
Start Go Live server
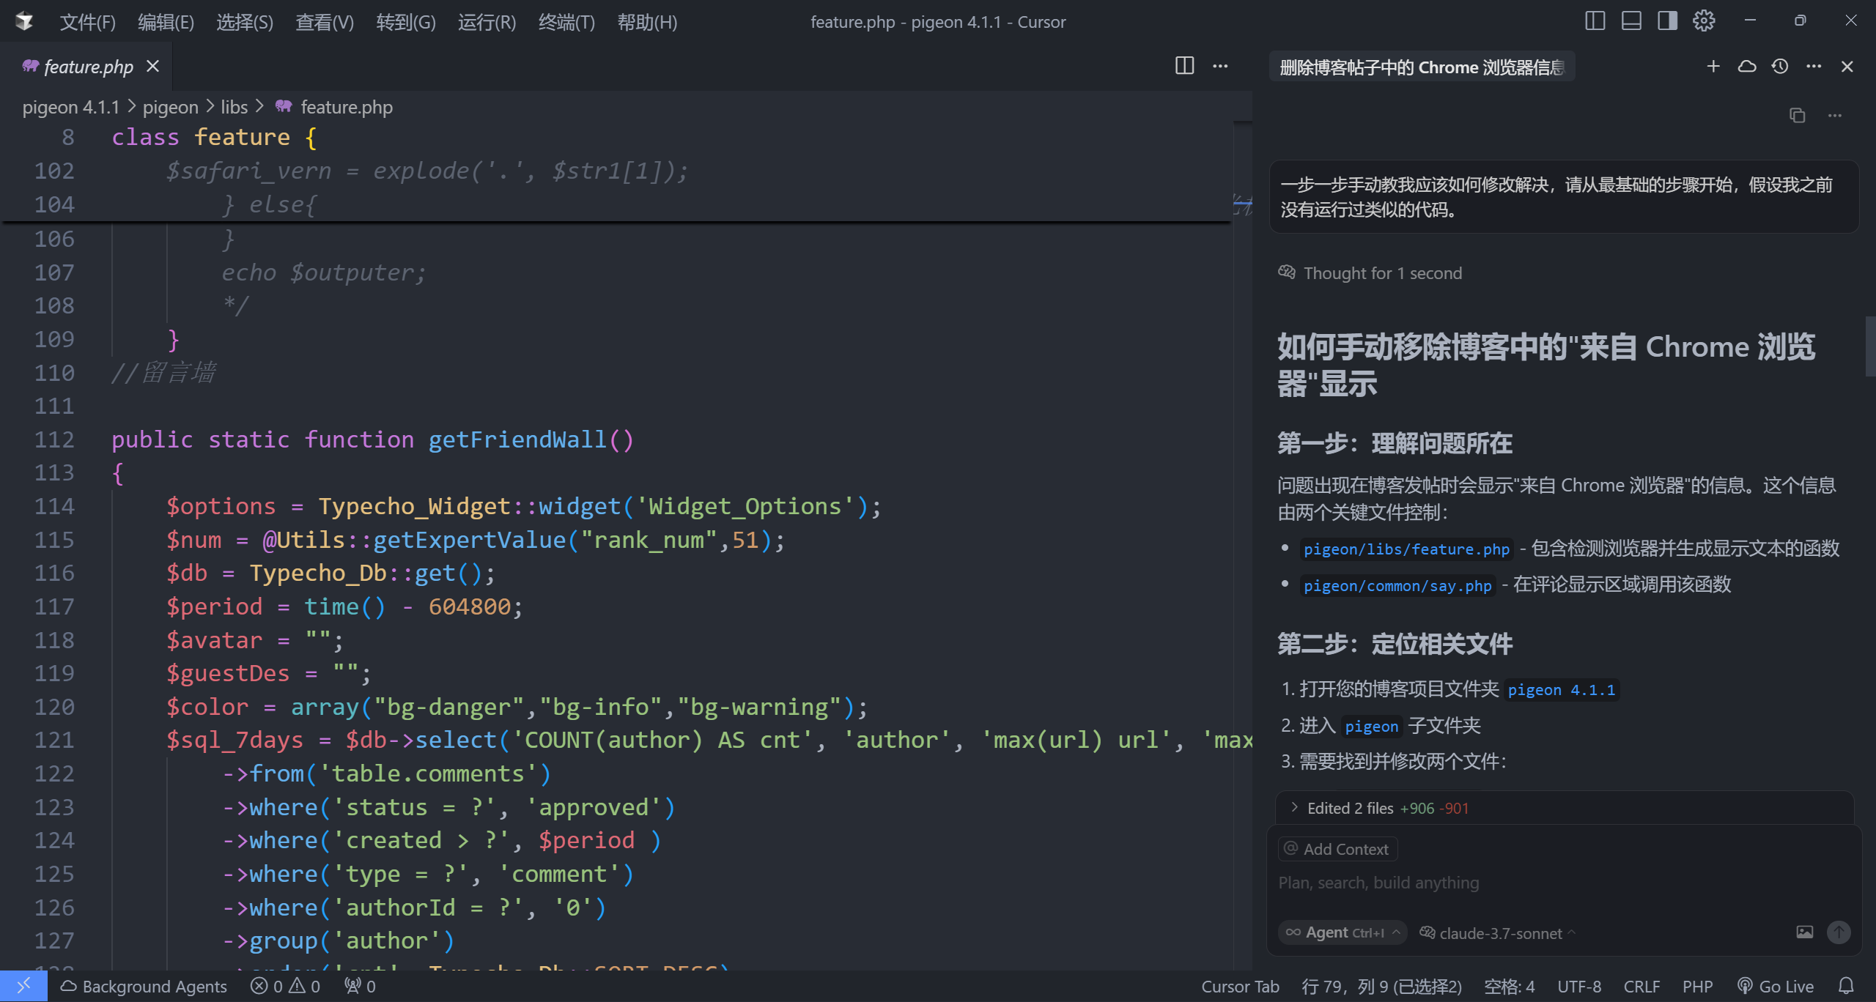click(1776, 986)
